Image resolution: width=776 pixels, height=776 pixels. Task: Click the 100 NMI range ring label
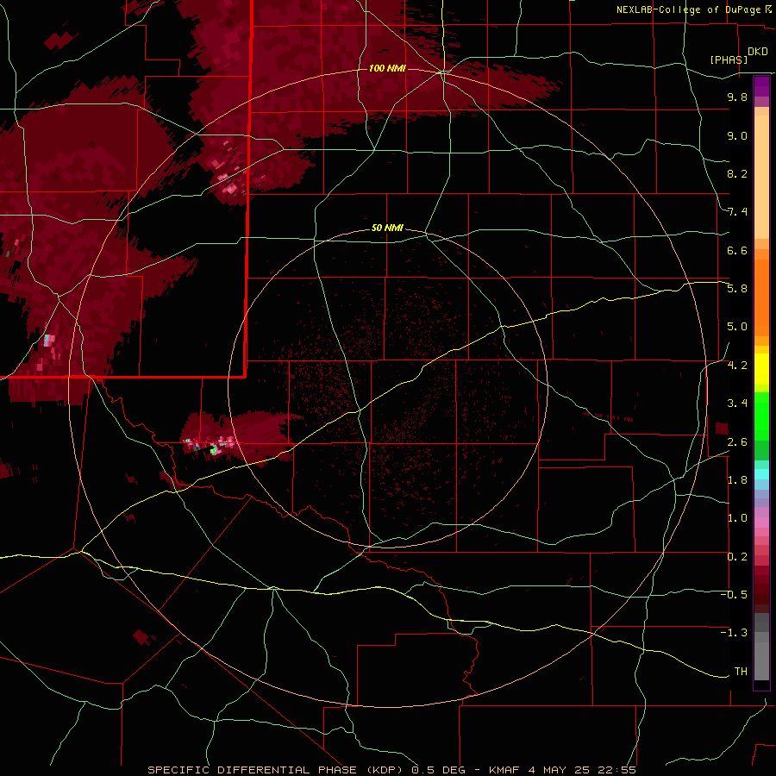(387, 68)
